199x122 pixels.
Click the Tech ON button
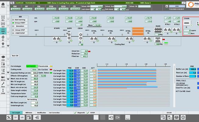point(15,56)
